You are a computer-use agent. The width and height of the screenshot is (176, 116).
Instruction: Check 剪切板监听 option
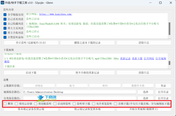36,104
